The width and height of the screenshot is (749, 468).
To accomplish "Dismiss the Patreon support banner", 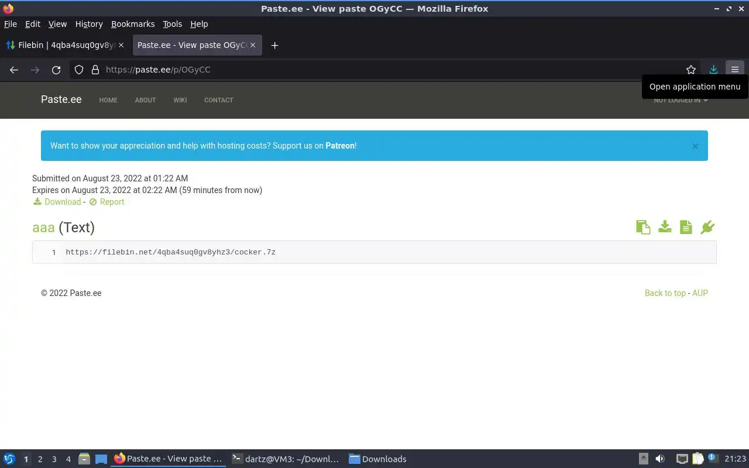I will pos(695,146).
